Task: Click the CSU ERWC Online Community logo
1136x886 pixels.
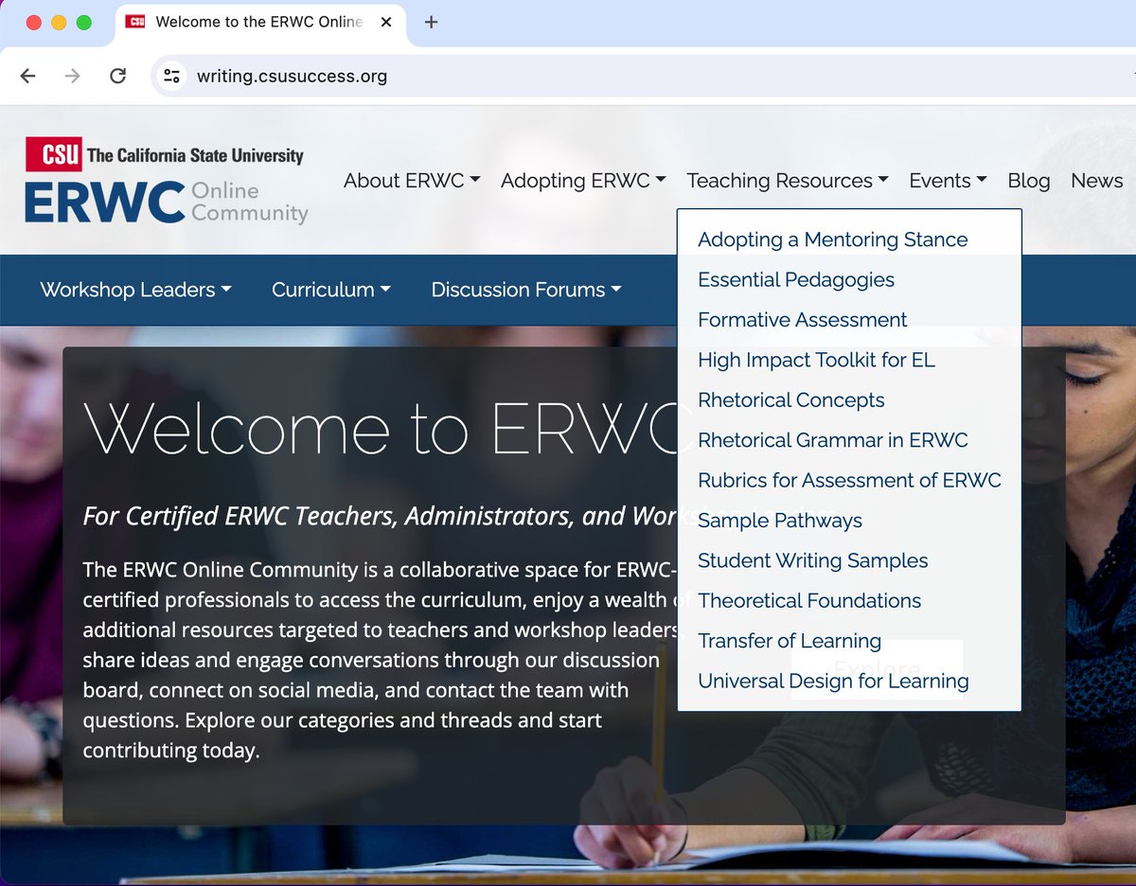Action: 167,180
